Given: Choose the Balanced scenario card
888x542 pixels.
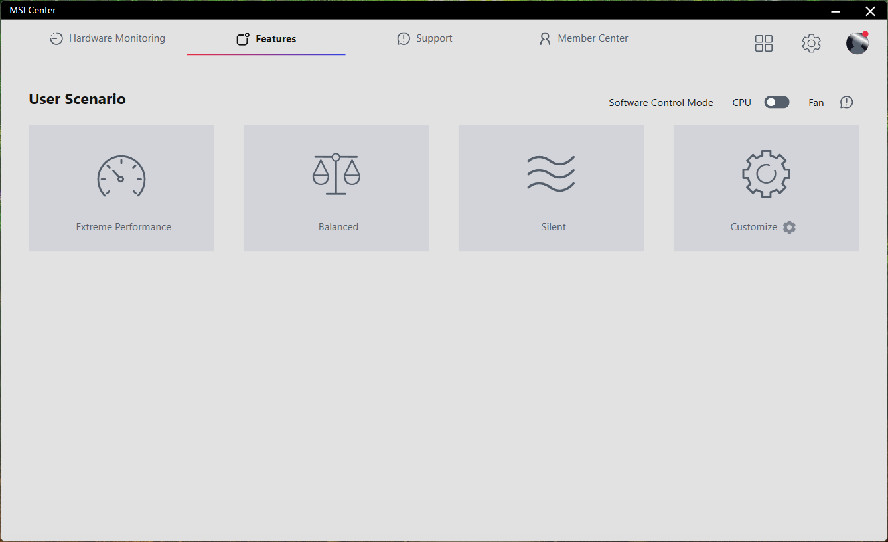Looking at the screenshot, I should click(x=336, y=188).
